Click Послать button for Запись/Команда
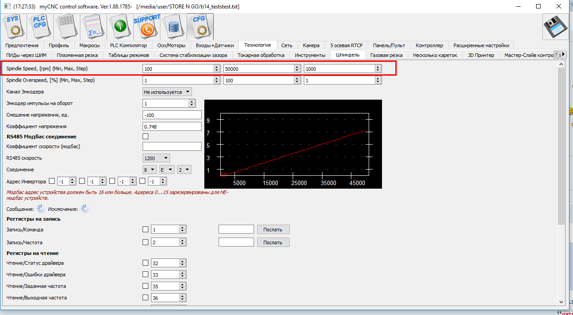This screenshot has width=573, height=315. 273,230
